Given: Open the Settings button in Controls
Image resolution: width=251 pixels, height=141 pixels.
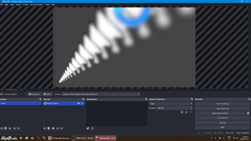Looking at the screenshot, I should tap(222, 123).
